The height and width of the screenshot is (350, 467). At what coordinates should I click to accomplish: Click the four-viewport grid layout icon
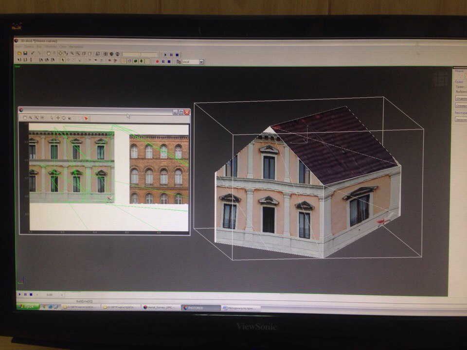pyautogui.click(x=106, y=54)
